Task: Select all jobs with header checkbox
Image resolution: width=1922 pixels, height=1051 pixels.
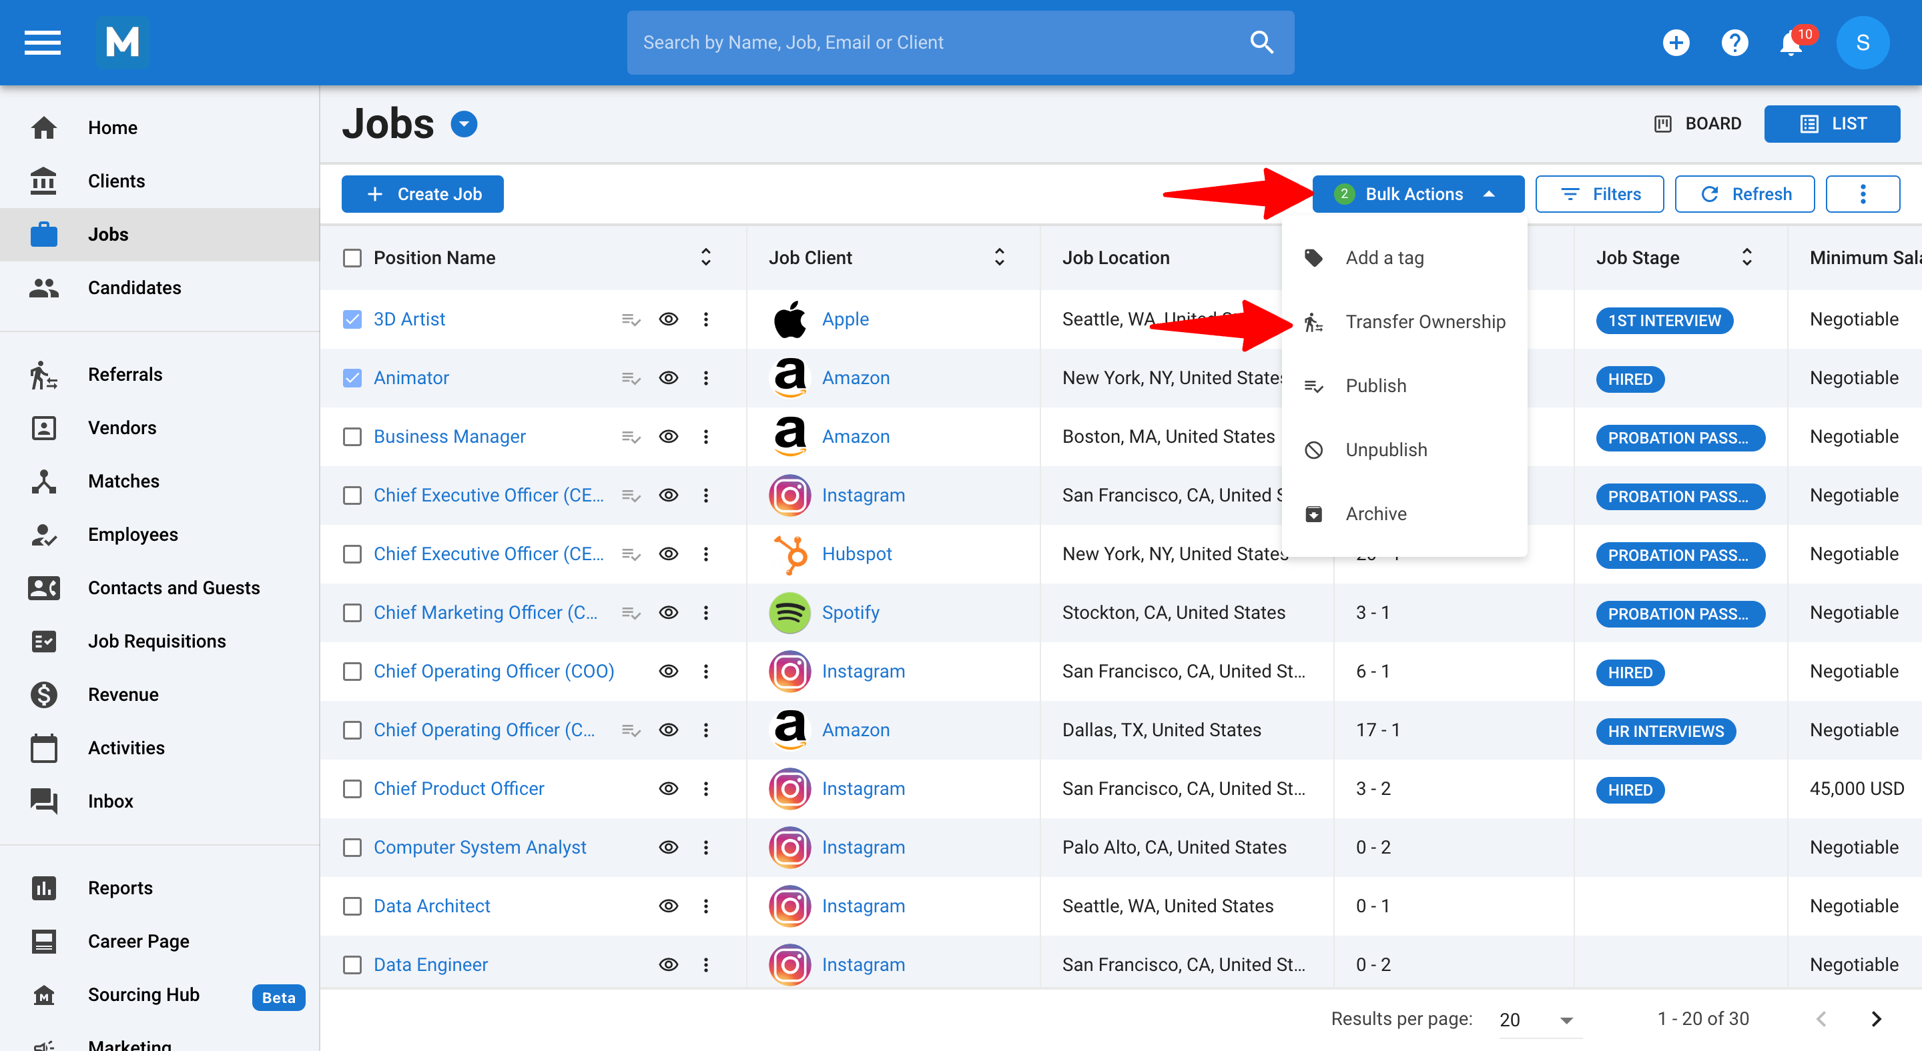Action: (352, 258)
